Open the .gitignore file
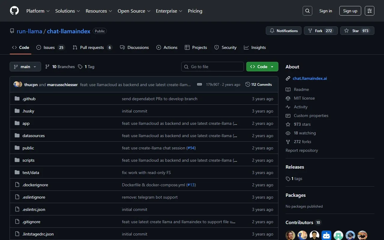 click(x=31, y=222)
